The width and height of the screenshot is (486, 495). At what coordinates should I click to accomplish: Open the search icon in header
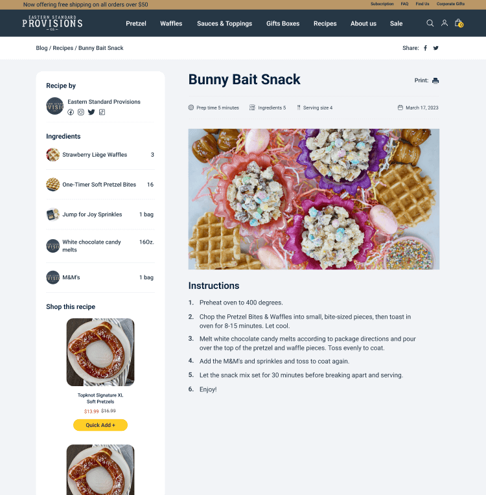coord(430,23)
